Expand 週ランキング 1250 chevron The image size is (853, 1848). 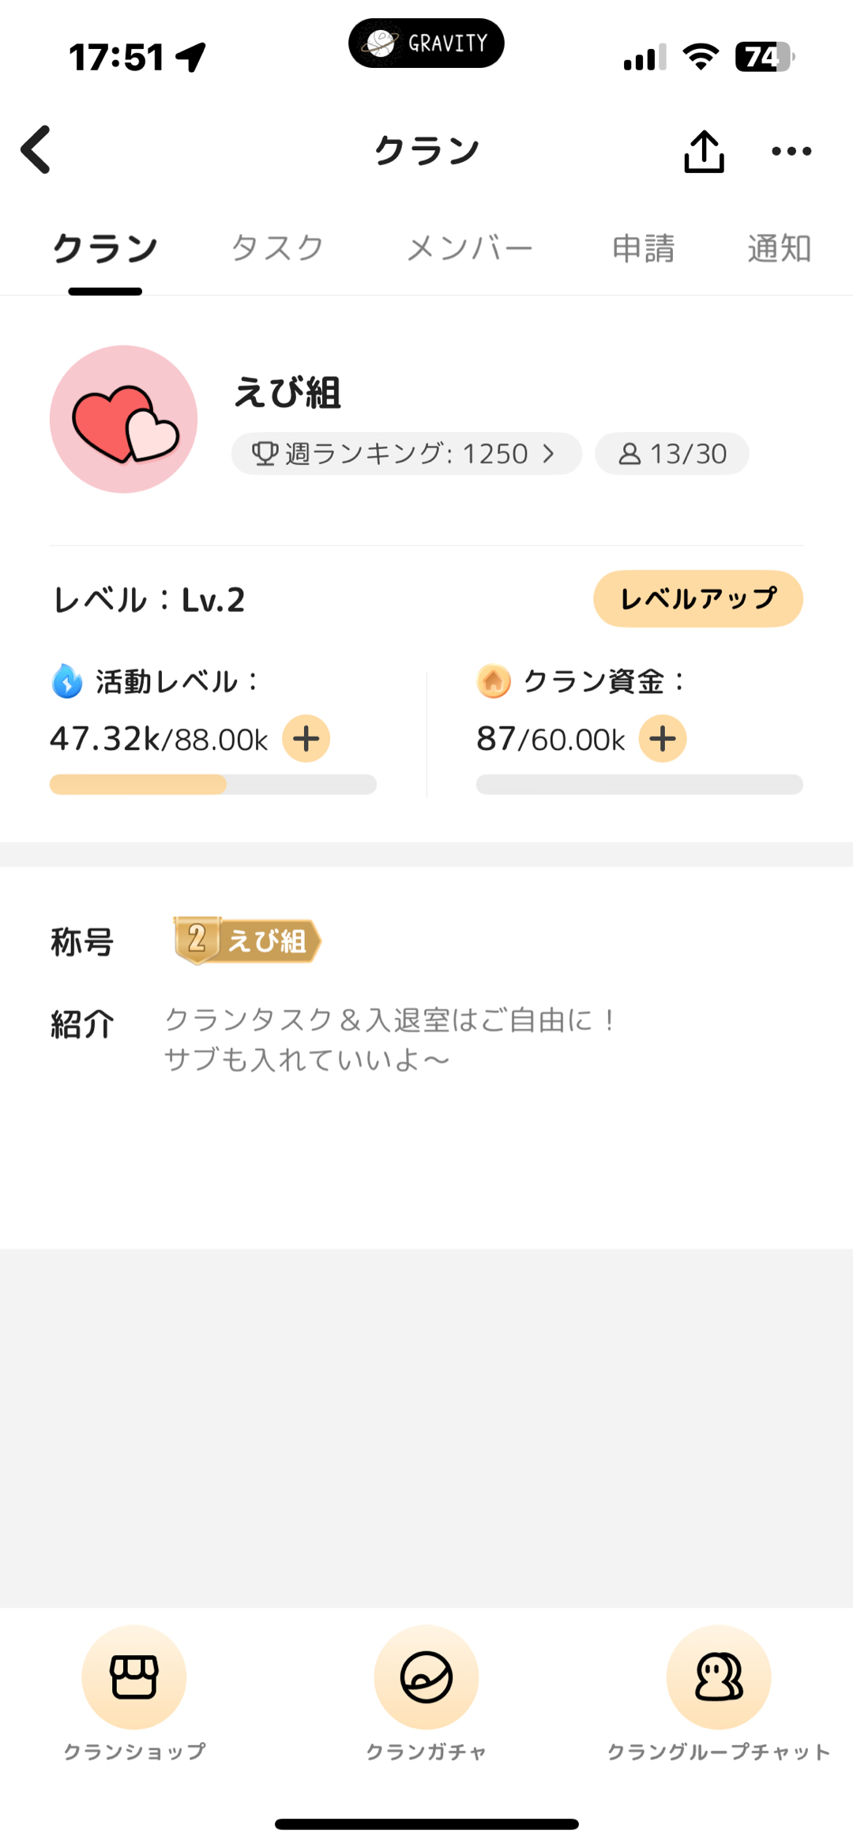[x=548, y=454]
